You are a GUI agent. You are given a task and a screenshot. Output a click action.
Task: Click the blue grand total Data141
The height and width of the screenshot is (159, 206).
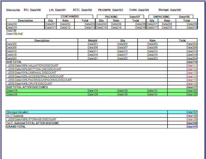(x=192, y=127)
